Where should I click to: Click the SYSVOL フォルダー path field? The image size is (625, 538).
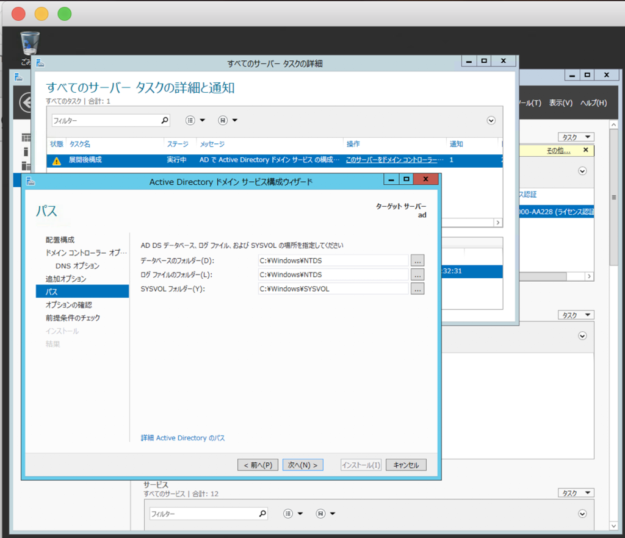point(333,289)
